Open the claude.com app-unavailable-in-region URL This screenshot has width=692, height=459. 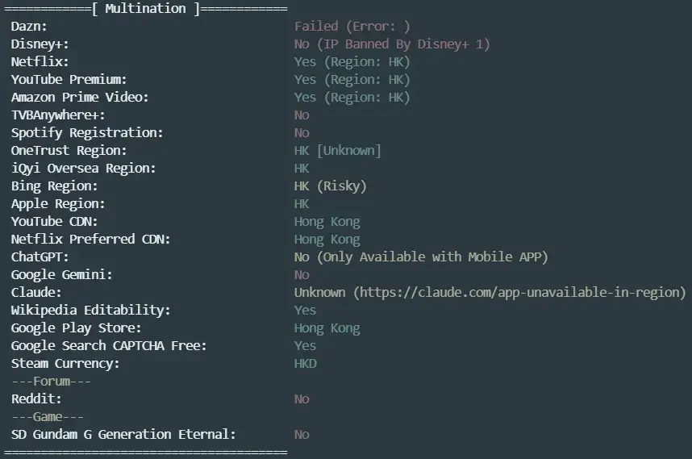click(x=519, y=293)
